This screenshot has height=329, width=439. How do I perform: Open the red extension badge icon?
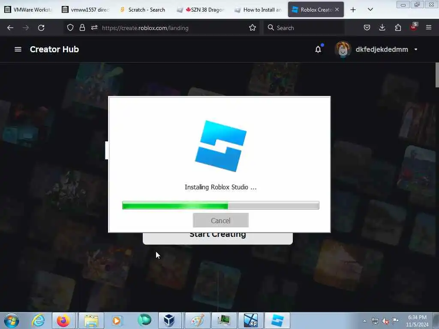[414, 27]
